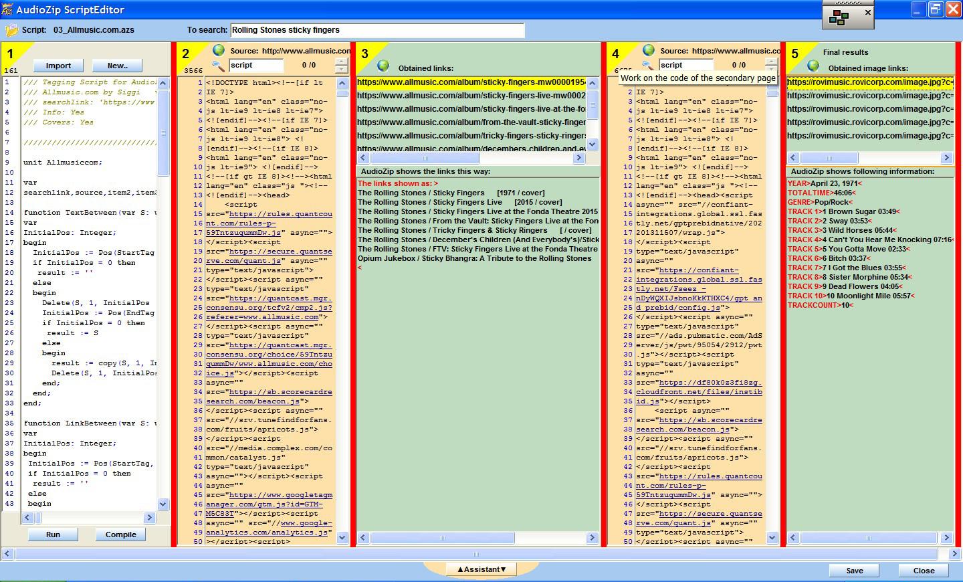Select the sticky-fingers-live-at-the-fo link
Image resolution: width=963 pixels, height=582 pixels.
click(x=471, y=109)
